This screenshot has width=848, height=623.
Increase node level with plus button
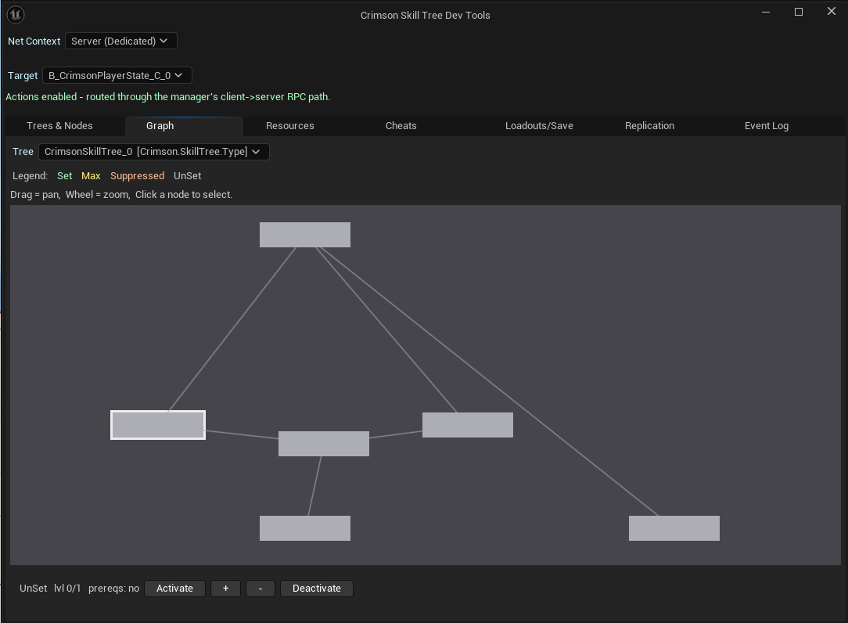(x=225, y=589)
